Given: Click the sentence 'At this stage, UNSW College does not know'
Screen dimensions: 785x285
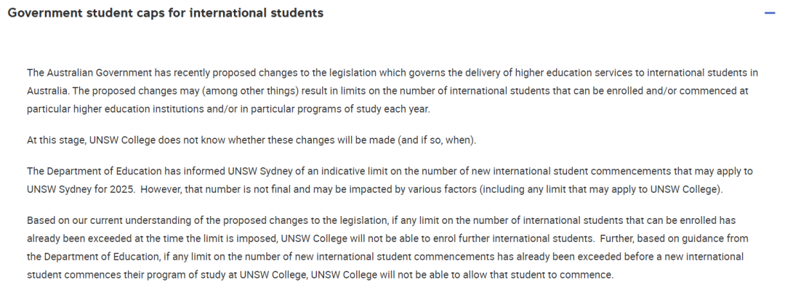Looking at the screenshot, I should coord(251,140).
